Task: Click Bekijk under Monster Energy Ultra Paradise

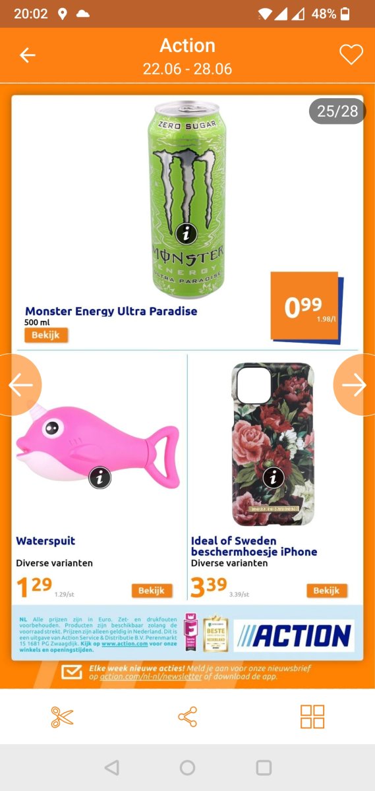Action: pos(46,335)
